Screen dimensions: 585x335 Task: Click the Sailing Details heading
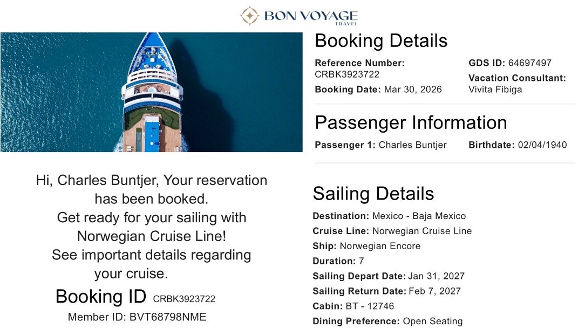(373, 194)
